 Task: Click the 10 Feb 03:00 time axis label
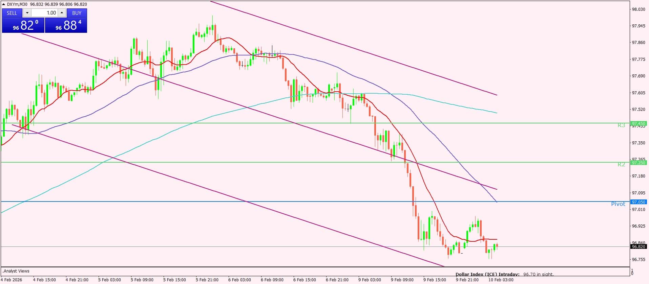[501, 280]
